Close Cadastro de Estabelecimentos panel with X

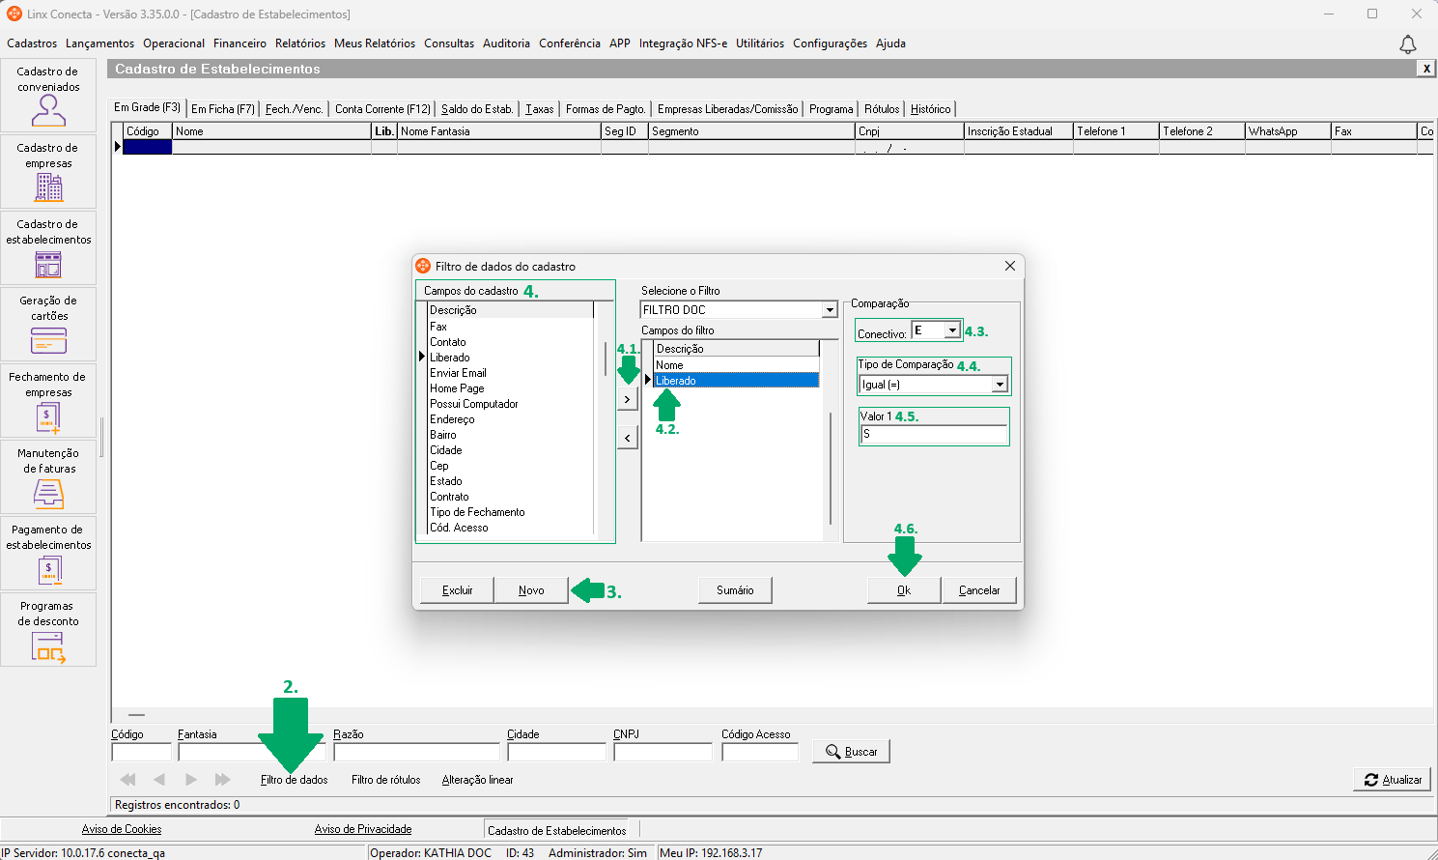[x=1426, y=69]
